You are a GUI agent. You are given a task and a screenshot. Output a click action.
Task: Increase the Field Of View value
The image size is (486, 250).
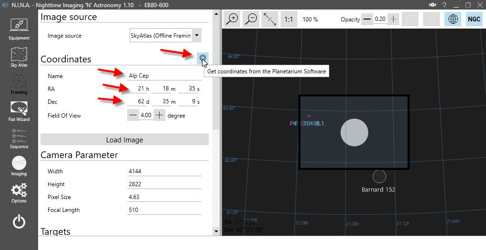[x=159, y=115]
